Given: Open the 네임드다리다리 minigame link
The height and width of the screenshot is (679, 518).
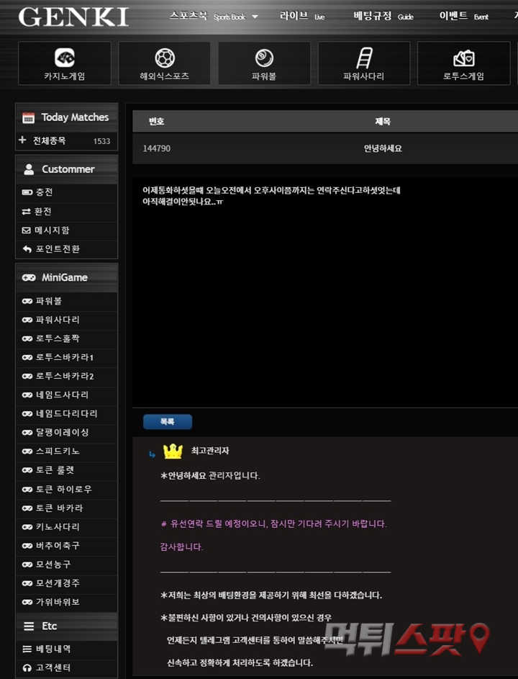Looking at the screenshot, I should pyautogui.click(x=67, y=413).
